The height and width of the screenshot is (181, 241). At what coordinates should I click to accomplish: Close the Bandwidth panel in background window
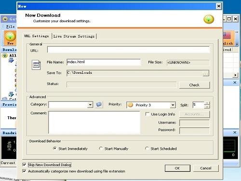coord(235,132)
